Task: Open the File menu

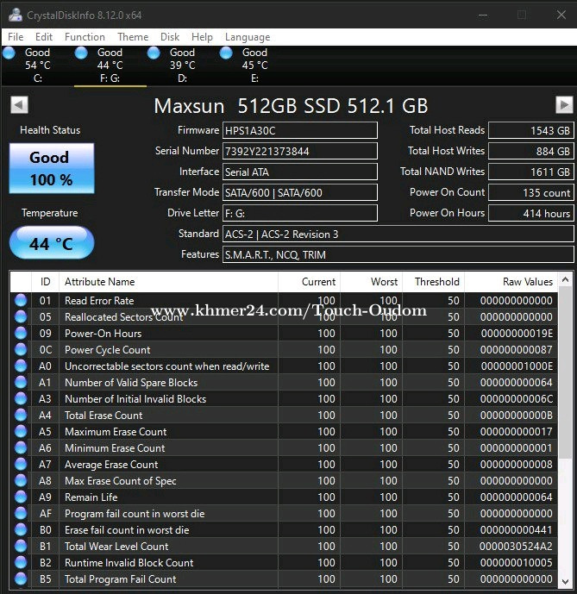Action: 16,37
